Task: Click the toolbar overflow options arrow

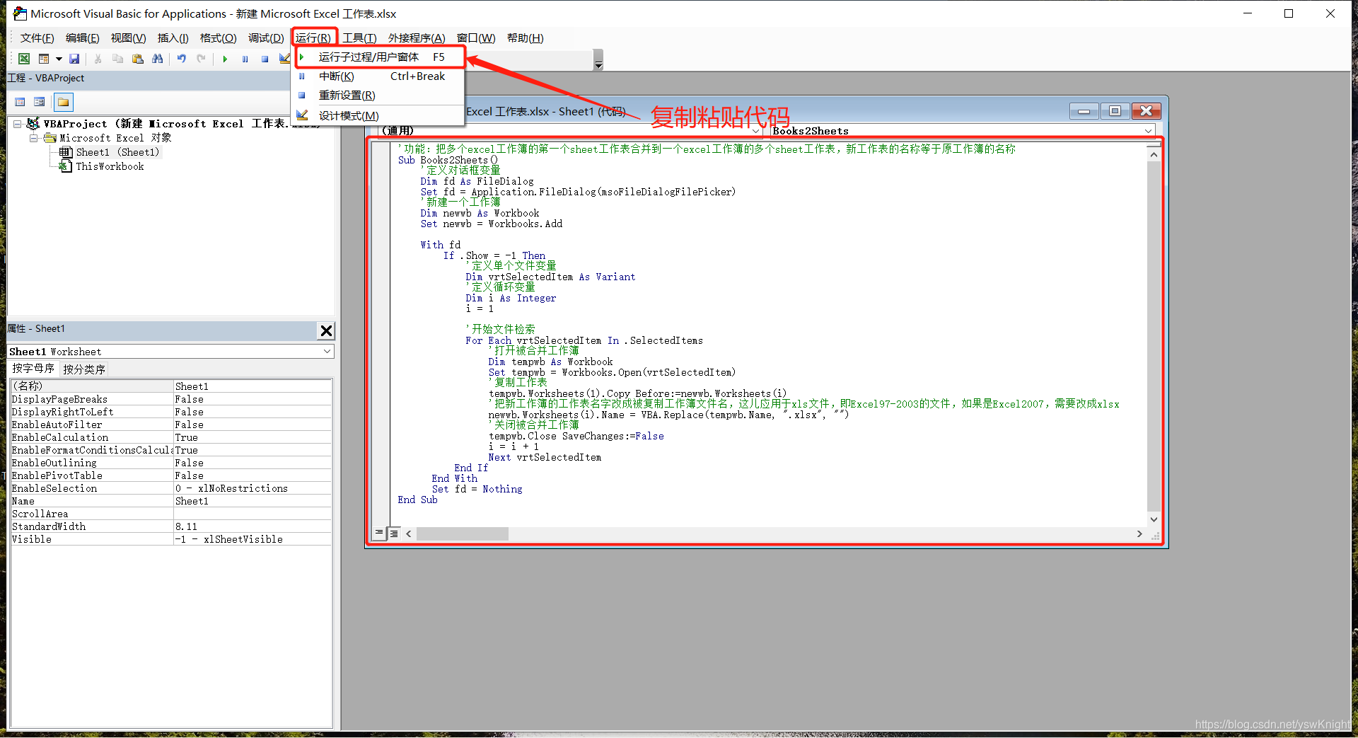Action: [x=598, y=64]
